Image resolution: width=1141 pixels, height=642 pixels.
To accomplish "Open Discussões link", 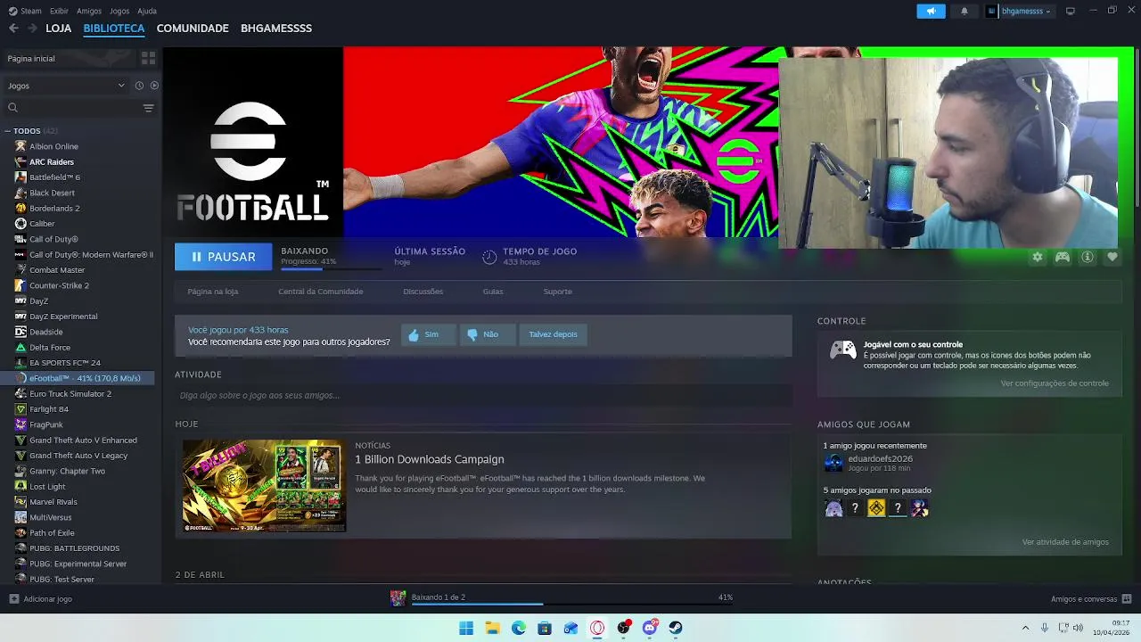I will (423, 292).
